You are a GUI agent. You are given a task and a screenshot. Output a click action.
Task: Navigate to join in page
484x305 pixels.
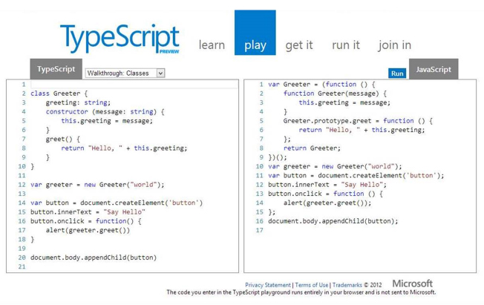(394, 45)
